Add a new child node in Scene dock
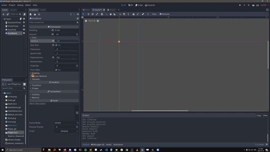Viewport: 270px width, 152px height. pos(3,14)
